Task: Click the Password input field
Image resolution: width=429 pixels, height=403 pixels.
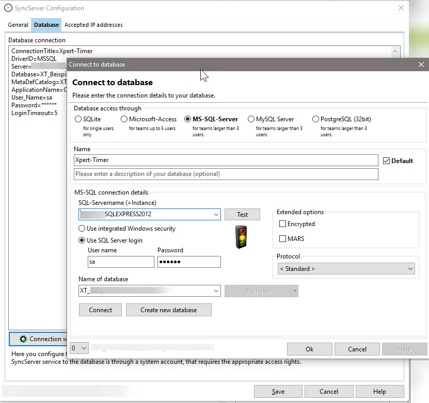Action: (x=188, y=262)
